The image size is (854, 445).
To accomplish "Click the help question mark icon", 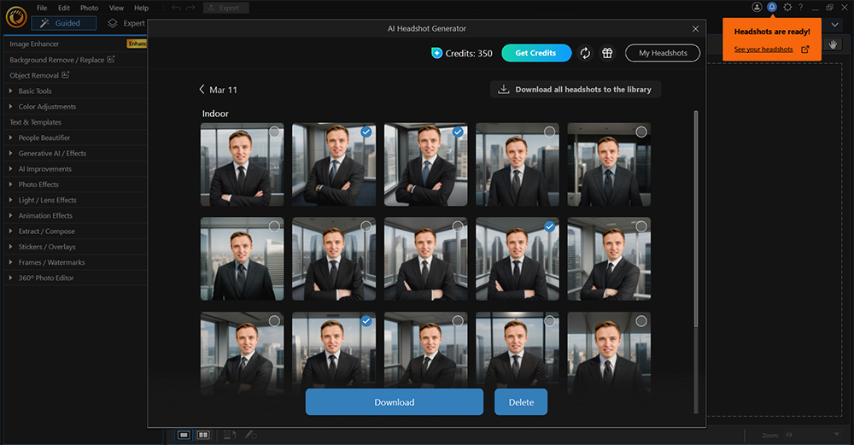I will (801, 7).
